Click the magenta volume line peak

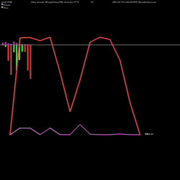[x=80, y=125]
